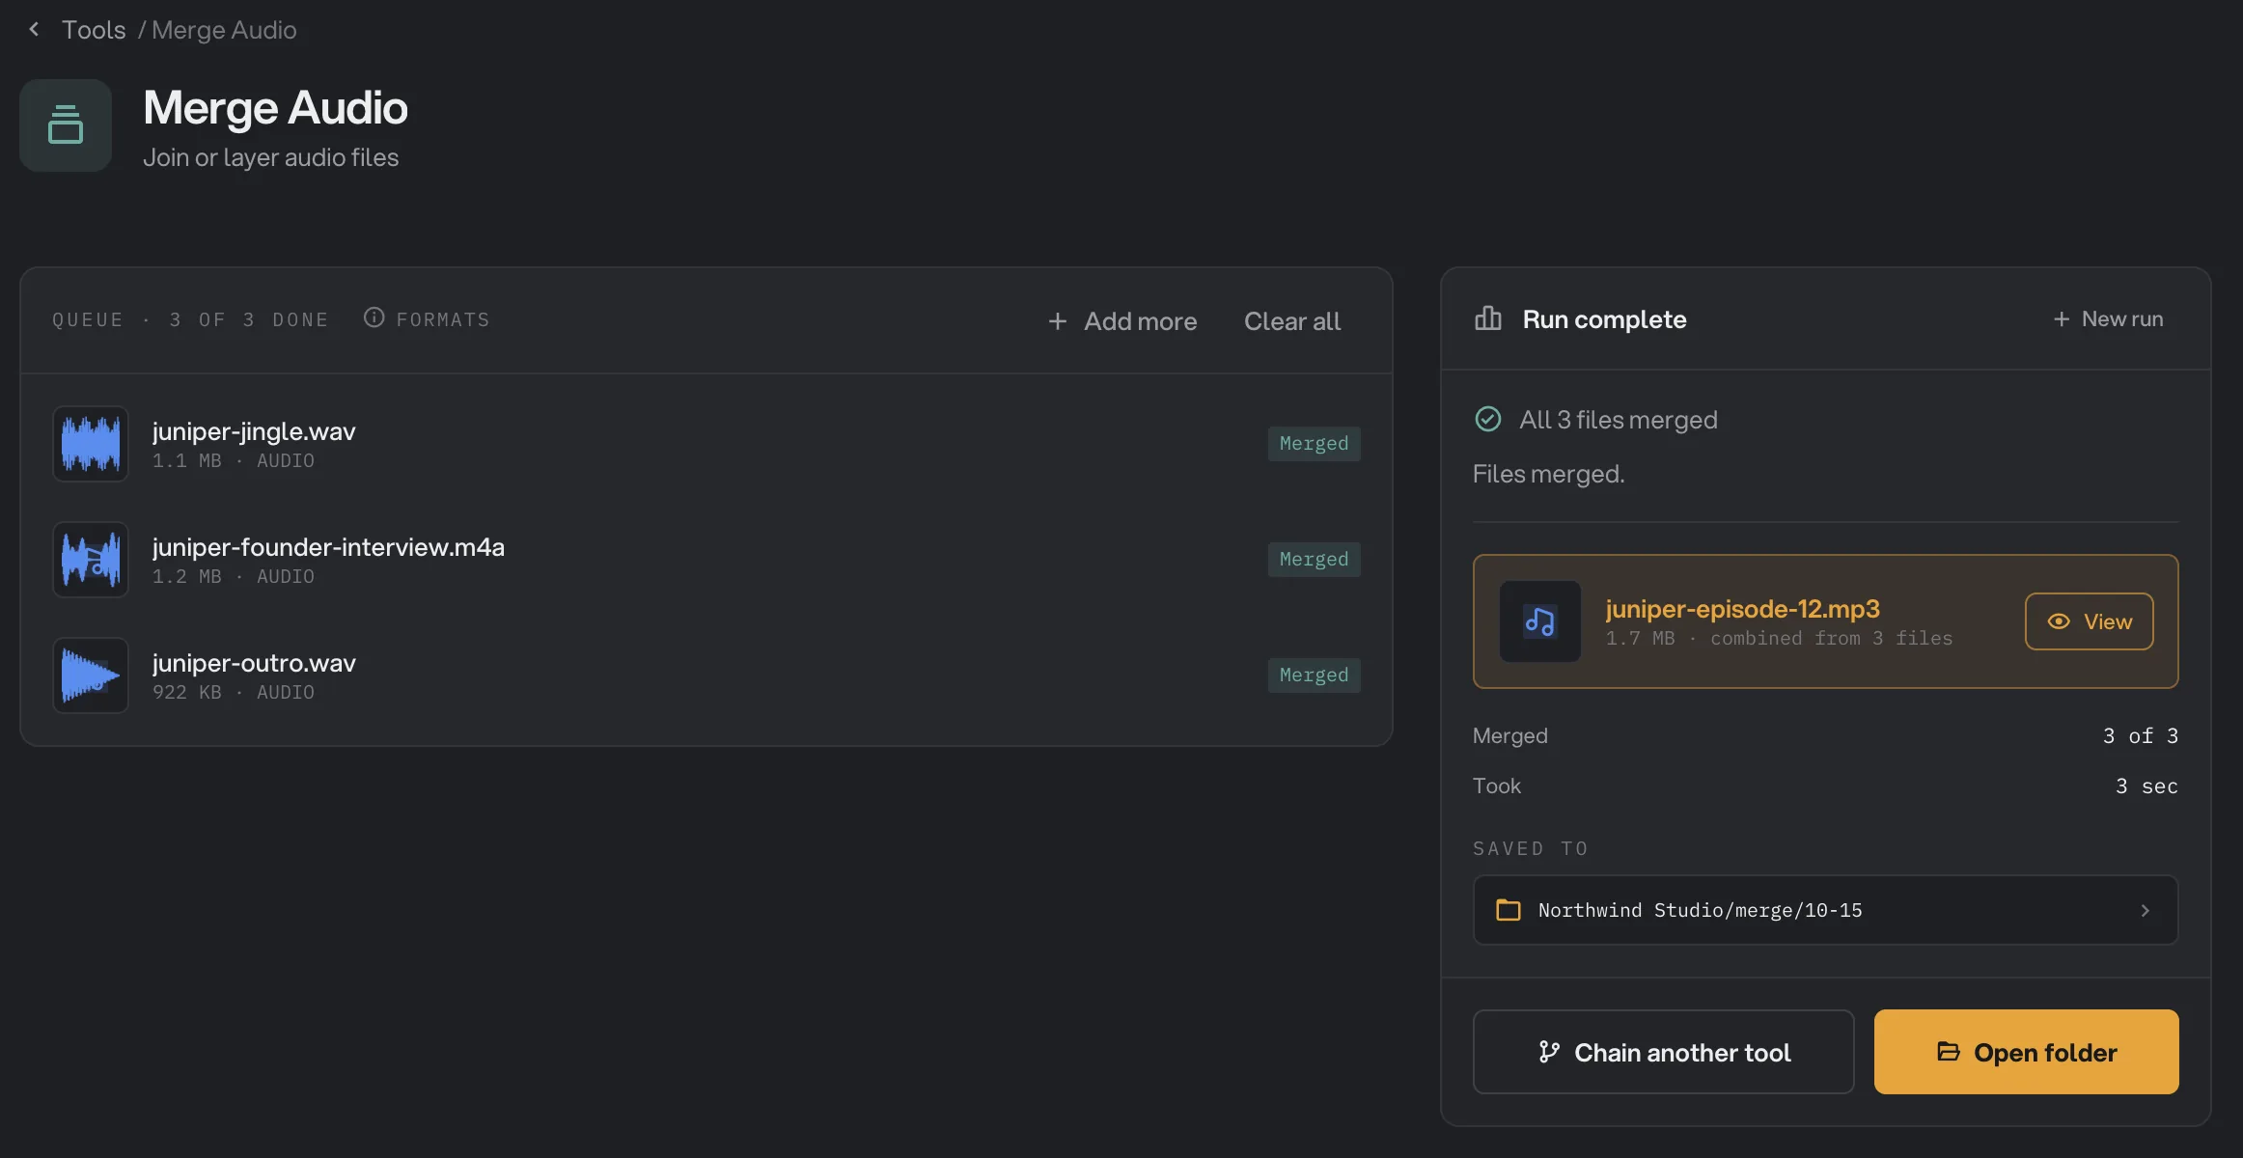
Task: View the merged juniper-episode-12.mp3 file
Action: pos(2089,621)
